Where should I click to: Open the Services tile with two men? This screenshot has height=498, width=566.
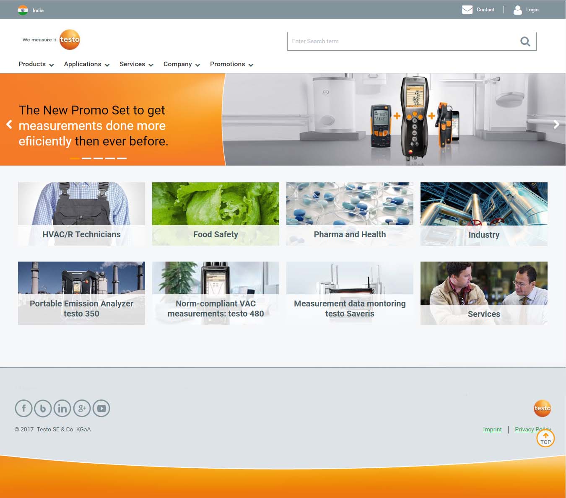(x=484, y=293)
